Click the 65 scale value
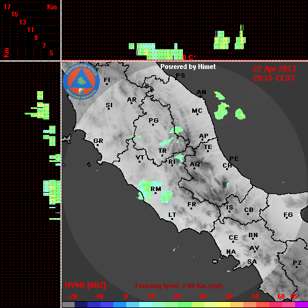 pyautogui.click(x=294, y=296)
